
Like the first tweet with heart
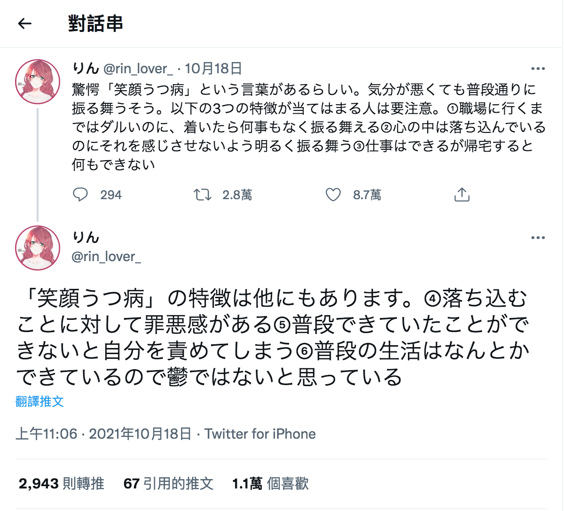click(333, 194)
